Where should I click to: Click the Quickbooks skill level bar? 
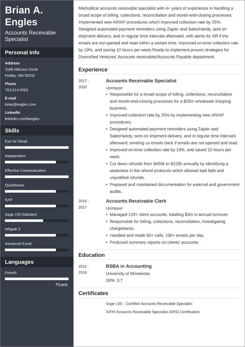pyautogui.click(x=37, y=191)
